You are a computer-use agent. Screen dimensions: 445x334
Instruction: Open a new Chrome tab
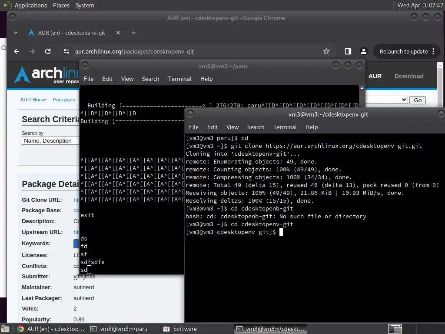coord(134,33)
